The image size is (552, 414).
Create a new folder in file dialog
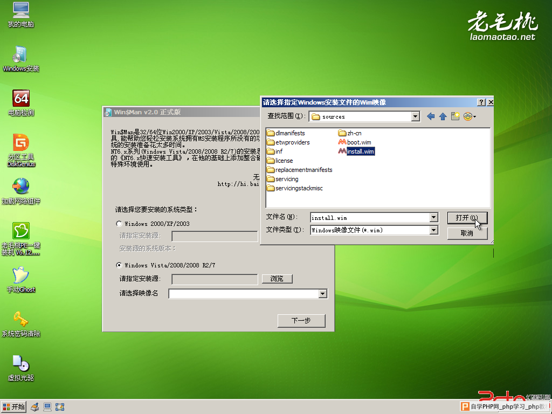(455, 116)
